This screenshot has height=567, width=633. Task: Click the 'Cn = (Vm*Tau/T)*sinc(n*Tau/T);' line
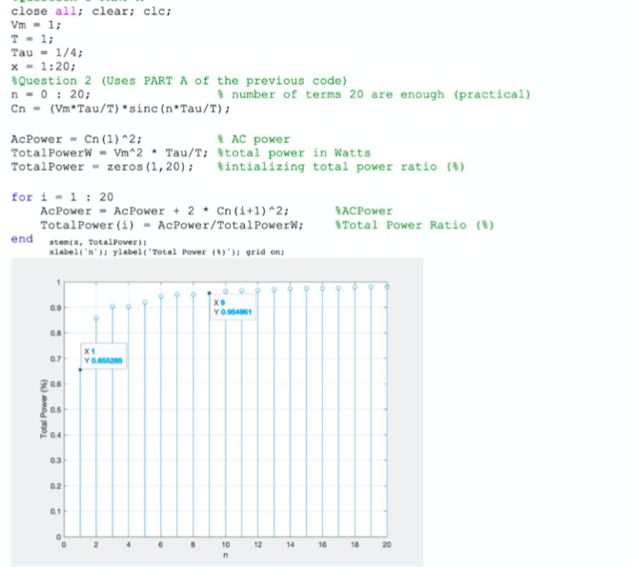pyautogui.click(x=120, y=109)
